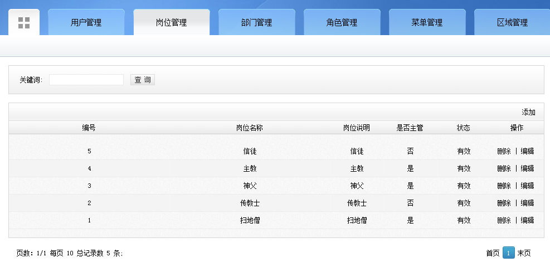Switch to the 部门管理 tab

point(257,23)
